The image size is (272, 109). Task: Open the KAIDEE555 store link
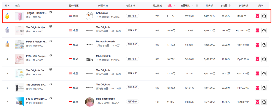coord(102,13)
